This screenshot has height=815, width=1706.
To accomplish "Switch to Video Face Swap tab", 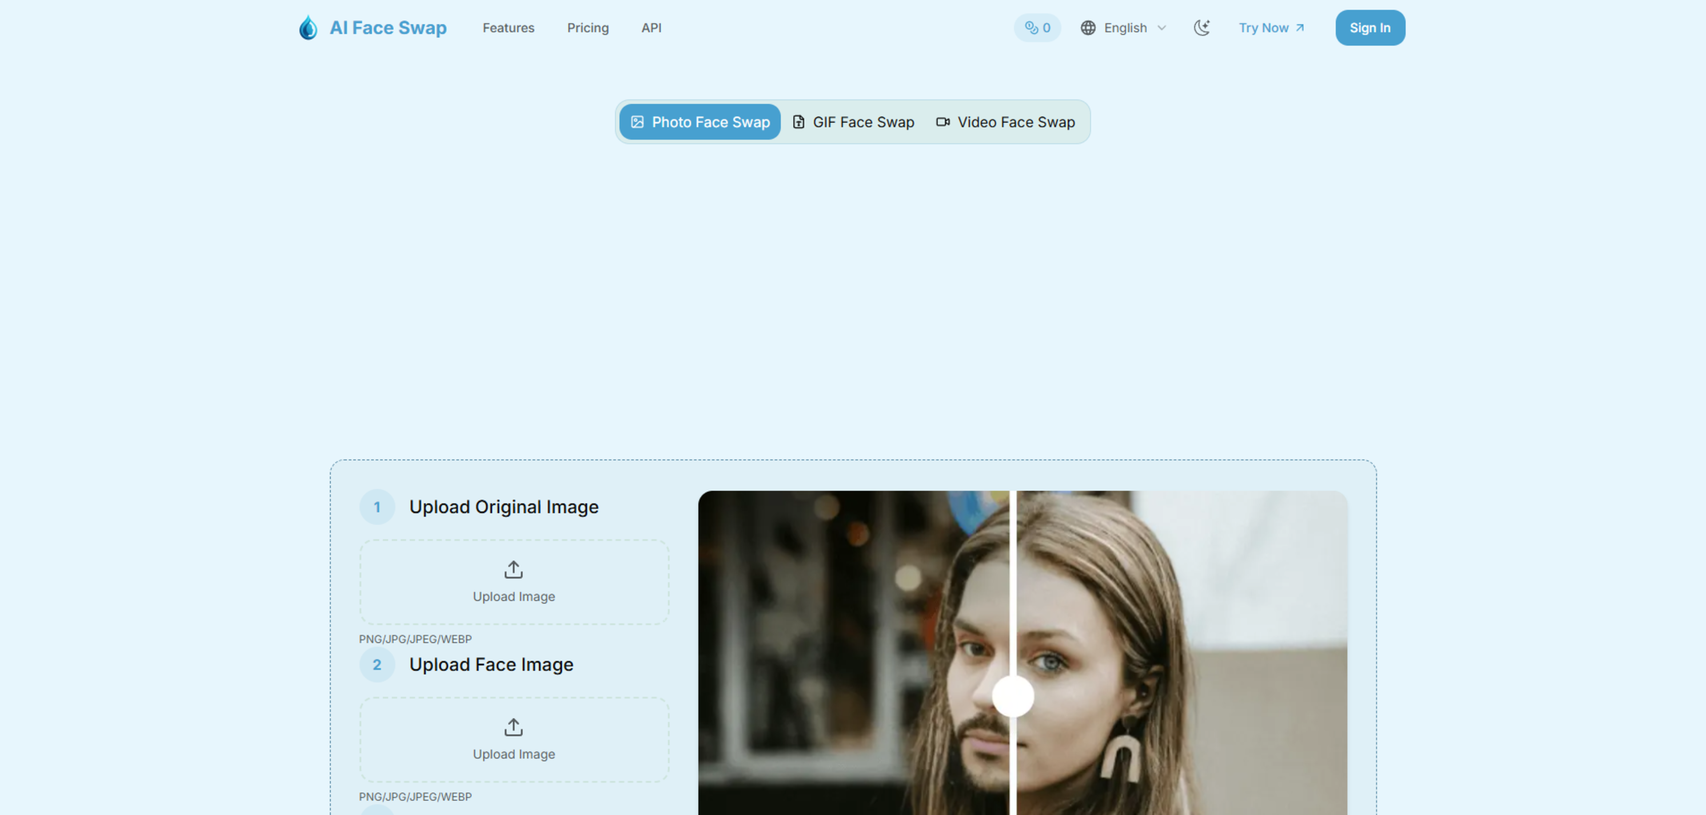I will pos(1005,123).
